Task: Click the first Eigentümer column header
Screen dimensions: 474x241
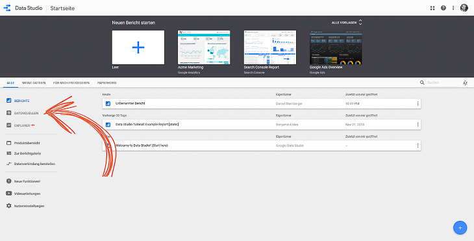Action: [x=284, y=95]
